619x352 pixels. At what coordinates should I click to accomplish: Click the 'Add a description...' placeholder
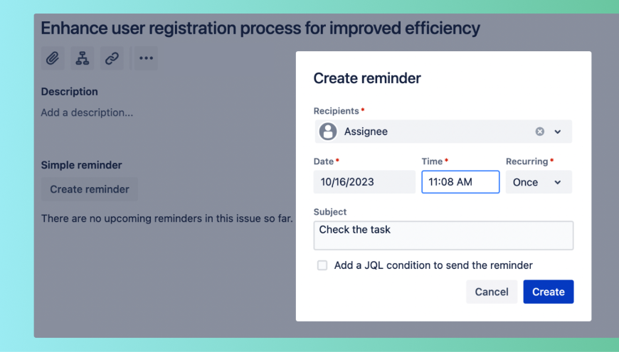[x=87, y=112]
